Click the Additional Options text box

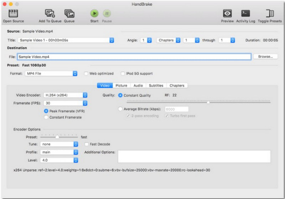click(x=194, y=156)
